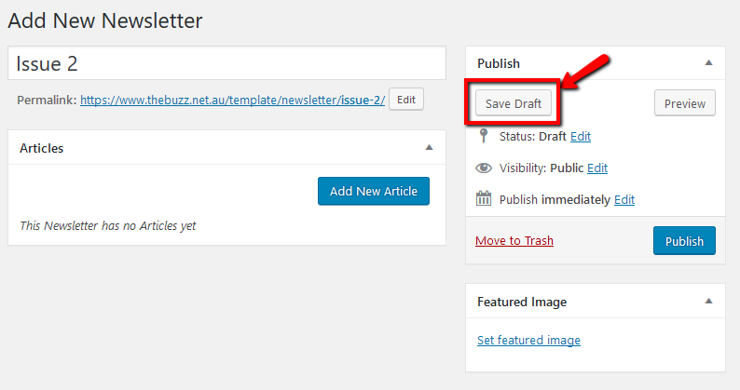Open the Preview of the newsletter

(684, 103)
